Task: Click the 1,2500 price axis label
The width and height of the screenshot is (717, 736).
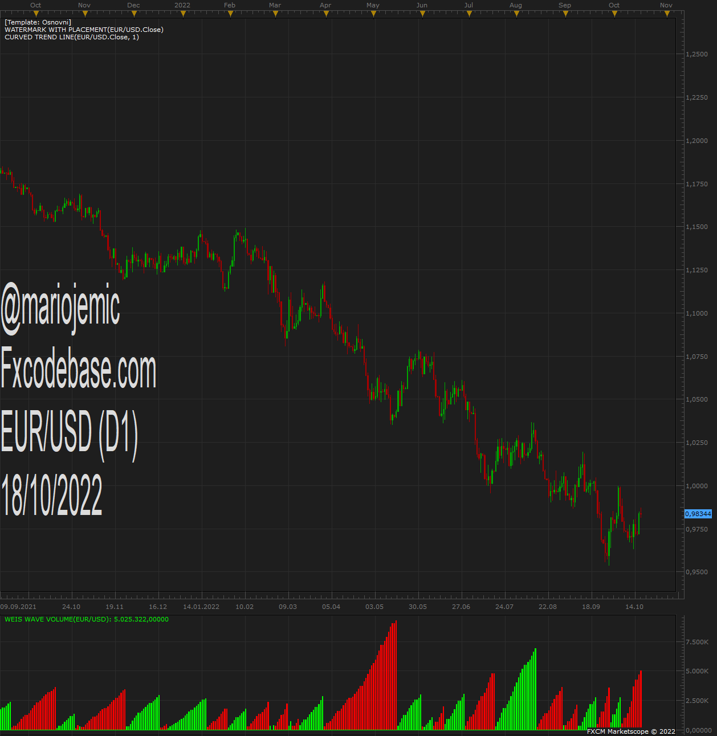Action: coord(696,55)
